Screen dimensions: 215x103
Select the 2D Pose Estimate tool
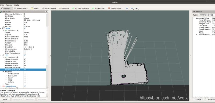(x=80, y=8)
